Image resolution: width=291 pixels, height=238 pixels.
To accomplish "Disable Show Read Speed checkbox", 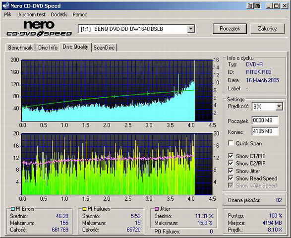I will (231, 178).
